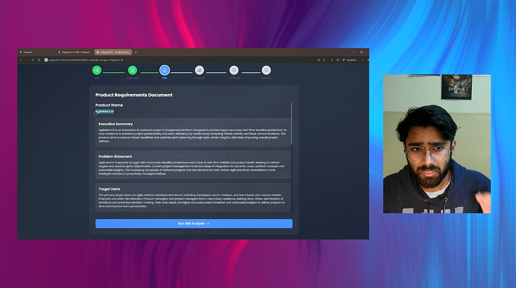This screenshot has width=516, height=288.
Task: Open the reading list lines icon
Action: click(x=332, y=60)
